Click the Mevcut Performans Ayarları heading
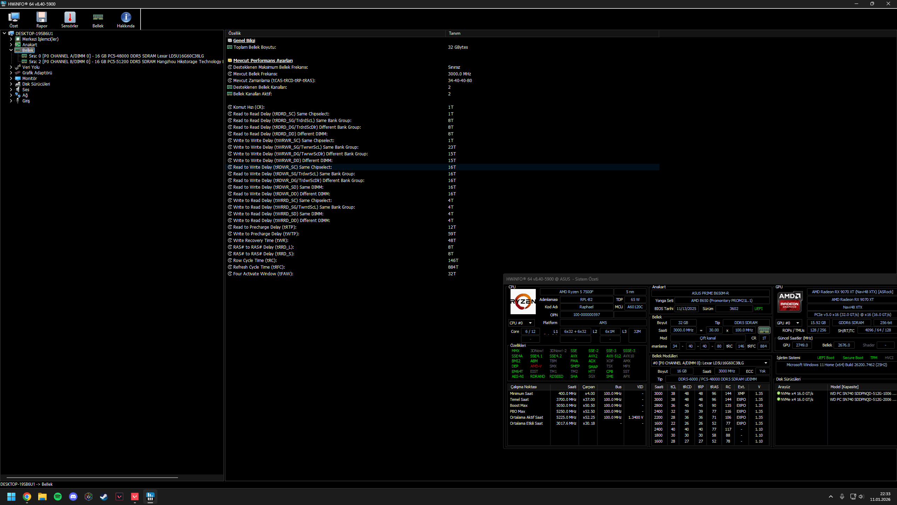This screenshot has width=897, height=505. (263, 60)
